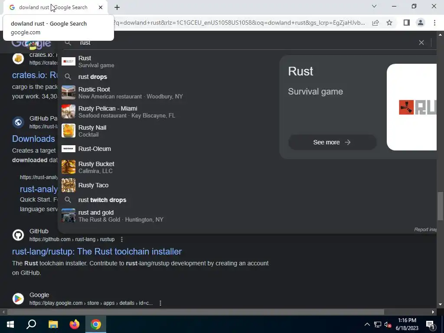The image size is (444, 333).
Task: Open the notification center icon
Action: click(431, 324)
